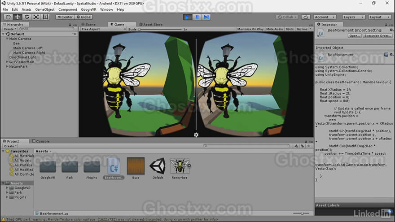Select the honey-bee image asset
The height and width of the screenshot is (222, 395).
point(180,168)
